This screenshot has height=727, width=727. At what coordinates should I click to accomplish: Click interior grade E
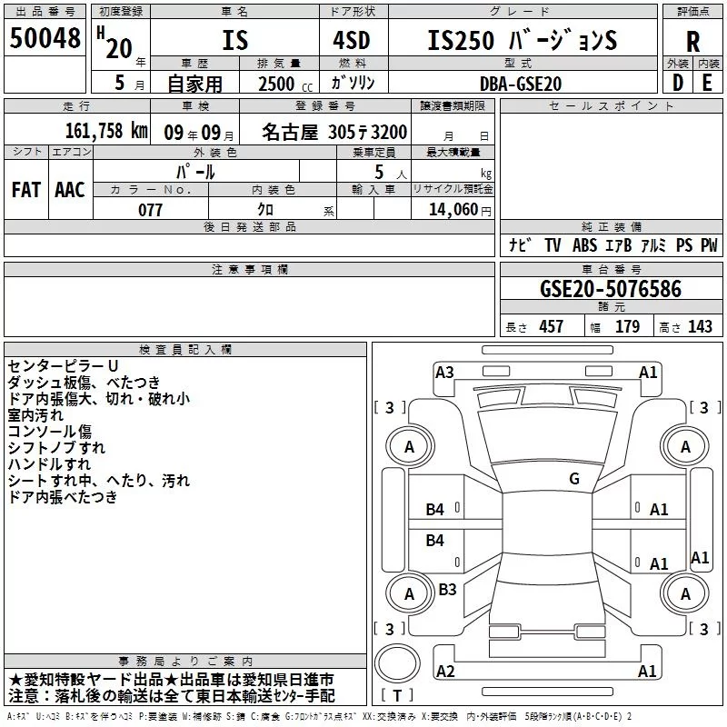tap(707, 83)
